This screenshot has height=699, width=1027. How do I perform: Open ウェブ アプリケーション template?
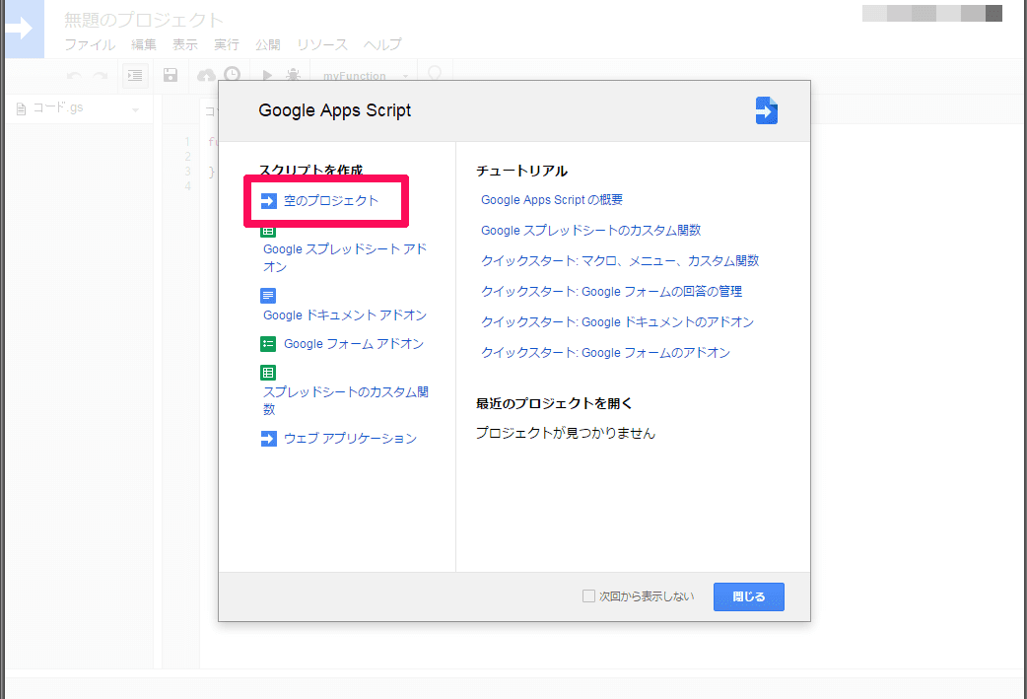click(351, 439)
